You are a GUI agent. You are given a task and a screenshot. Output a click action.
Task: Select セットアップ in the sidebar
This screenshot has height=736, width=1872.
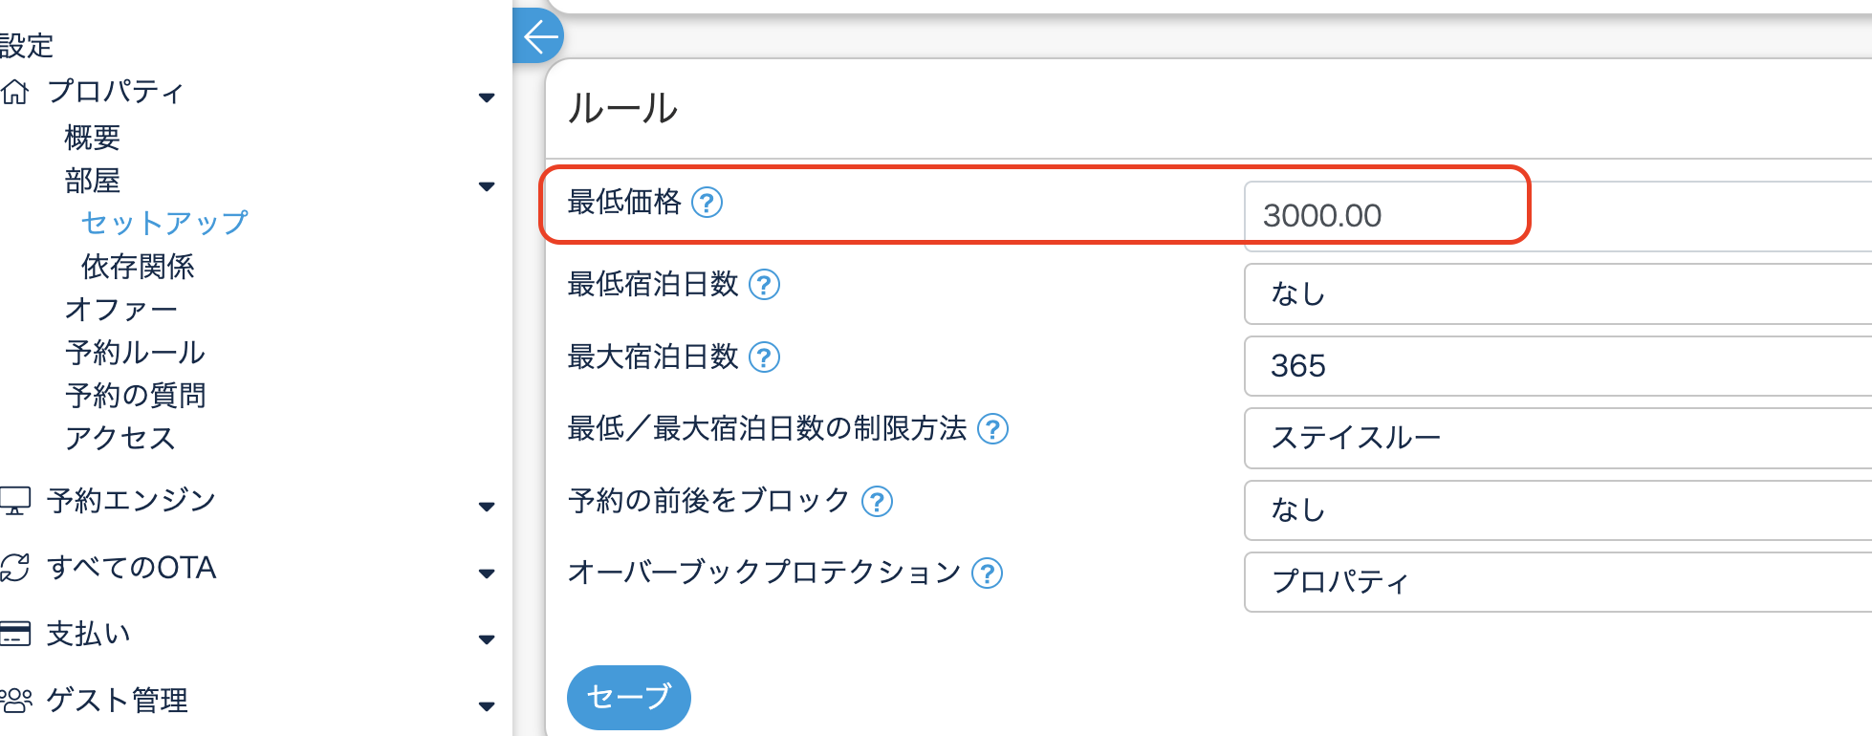coord(163,223)
